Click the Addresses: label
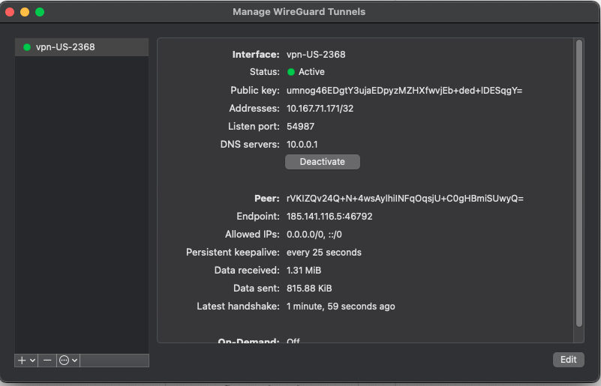The height and width of the screenshot is (386, 601). pyautogui.click(x=254, y=109)
